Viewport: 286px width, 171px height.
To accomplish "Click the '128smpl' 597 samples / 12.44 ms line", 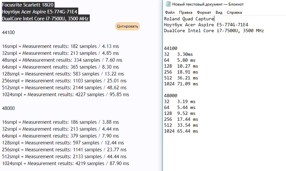I will pos(63,143).
